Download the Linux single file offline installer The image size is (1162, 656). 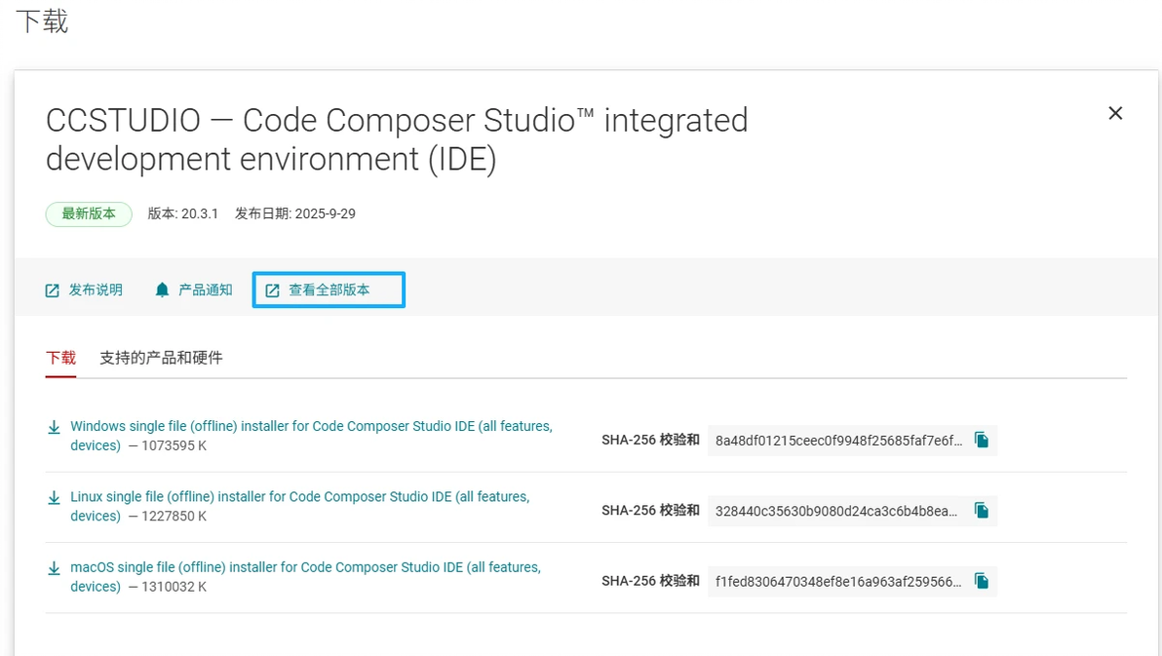pos(299,497)
